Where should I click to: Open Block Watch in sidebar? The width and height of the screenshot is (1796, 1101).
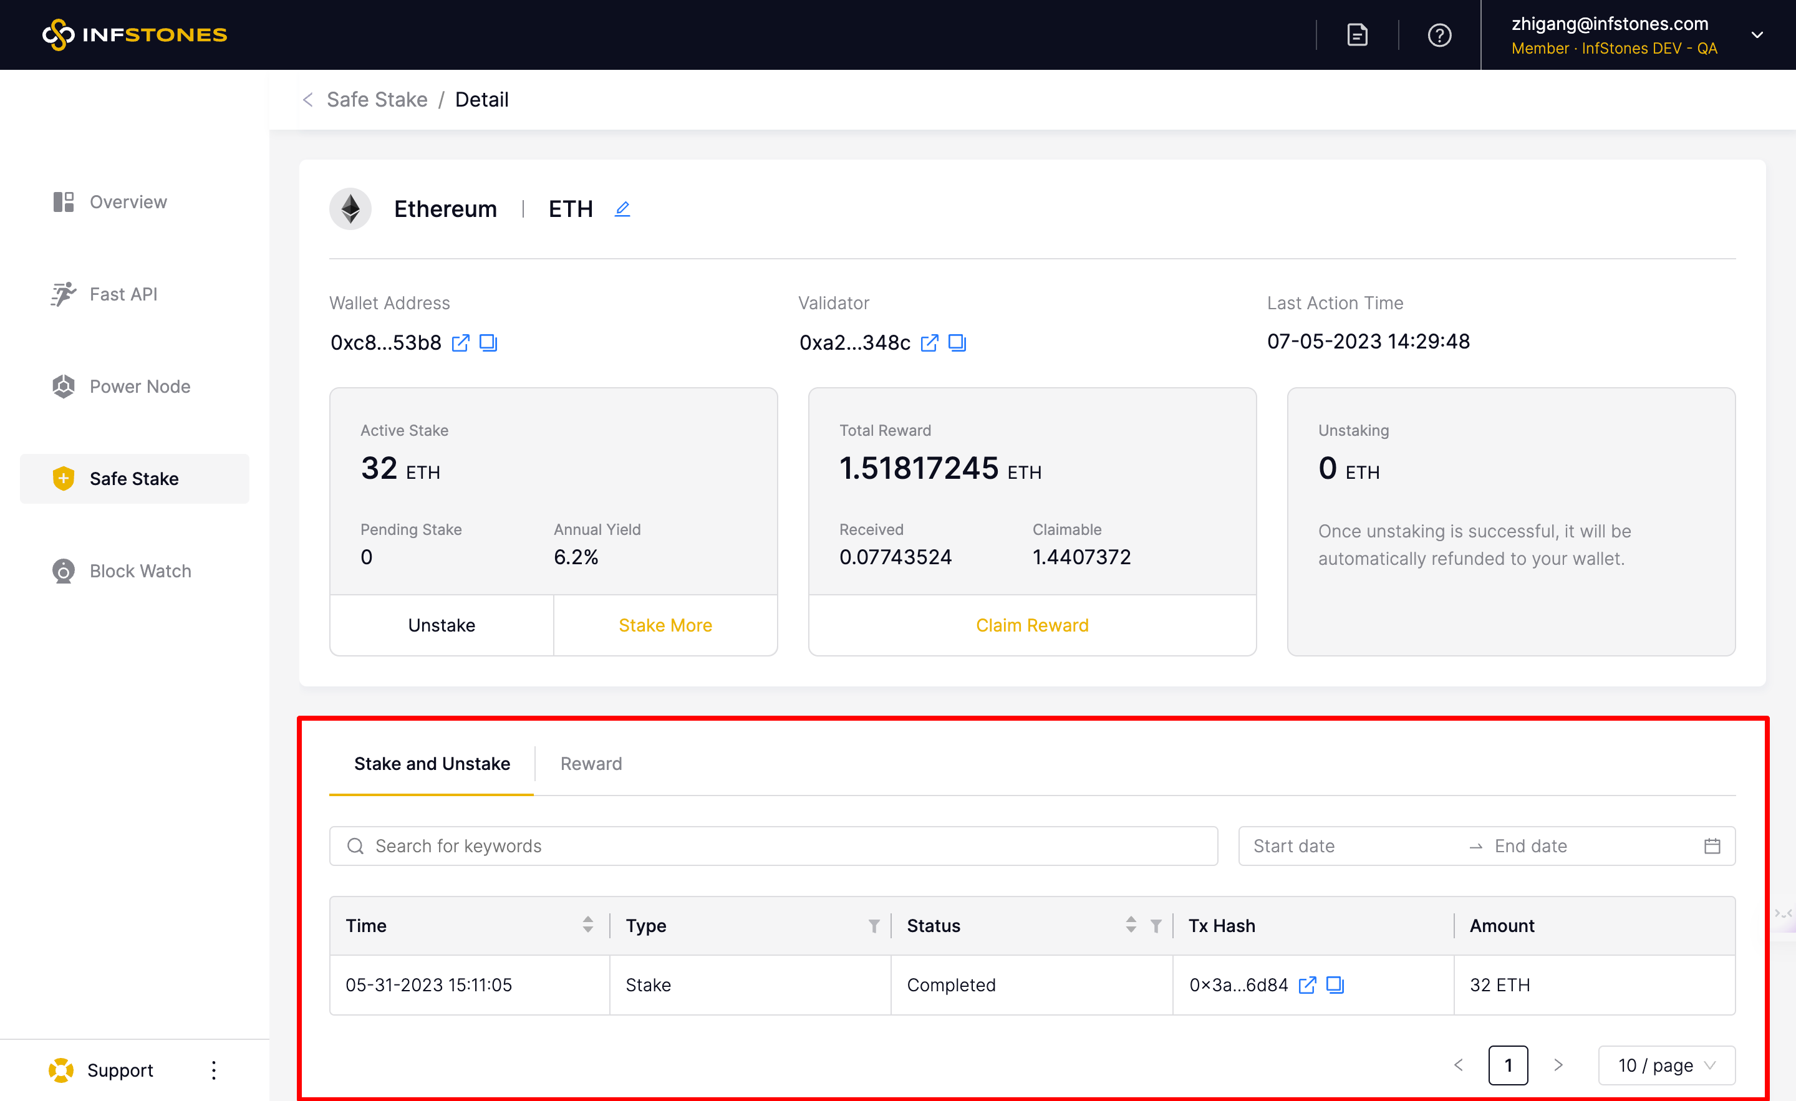[x=140, y=570]
